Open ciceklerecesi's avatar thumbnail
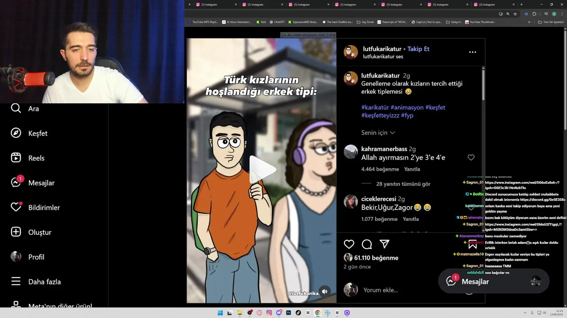567x318 pixels. [351, 201]
